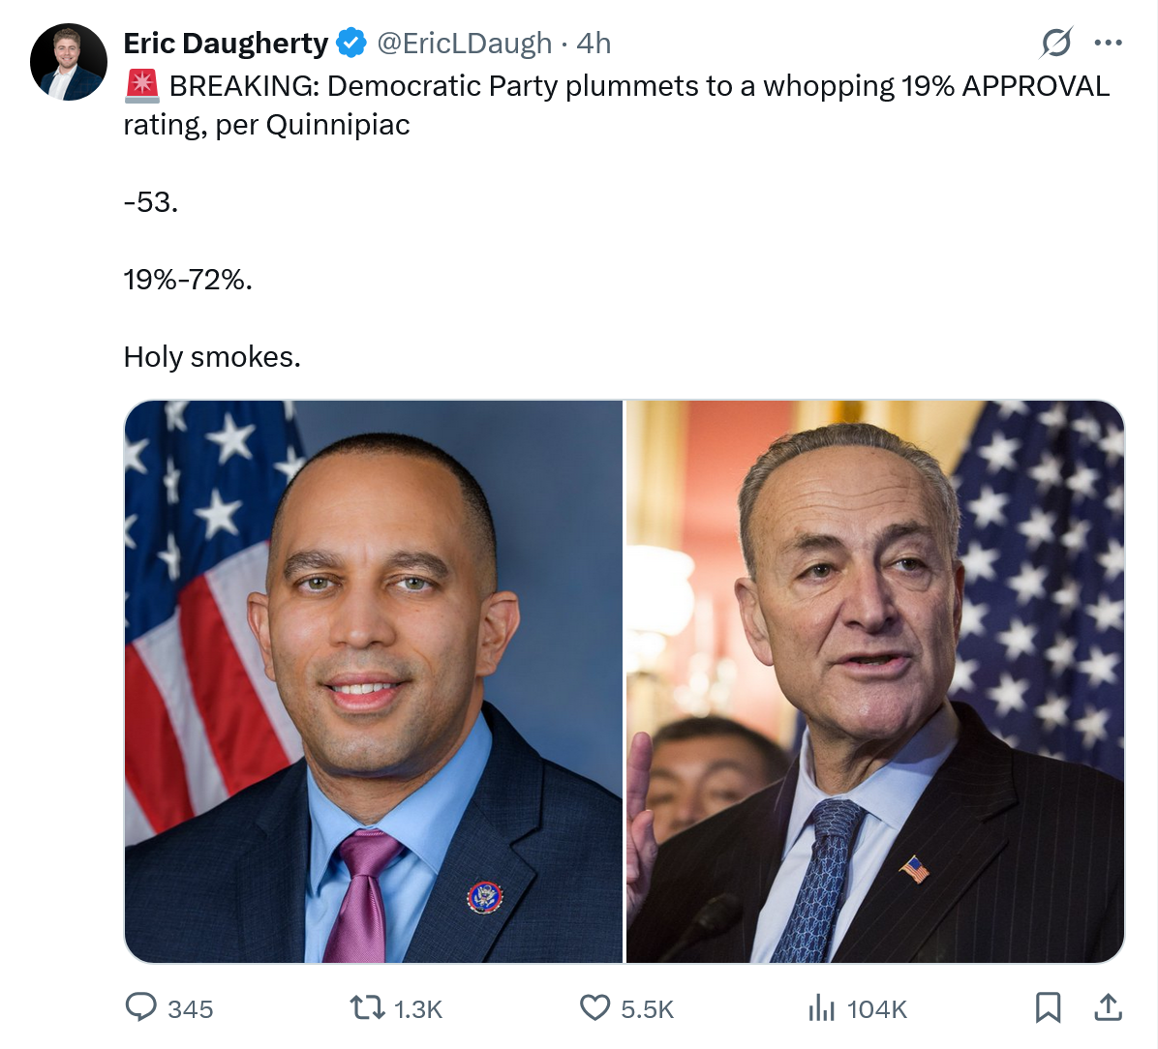Click the 104K views count
Screen dimensions: 1158x1049
click(876, 1009)
